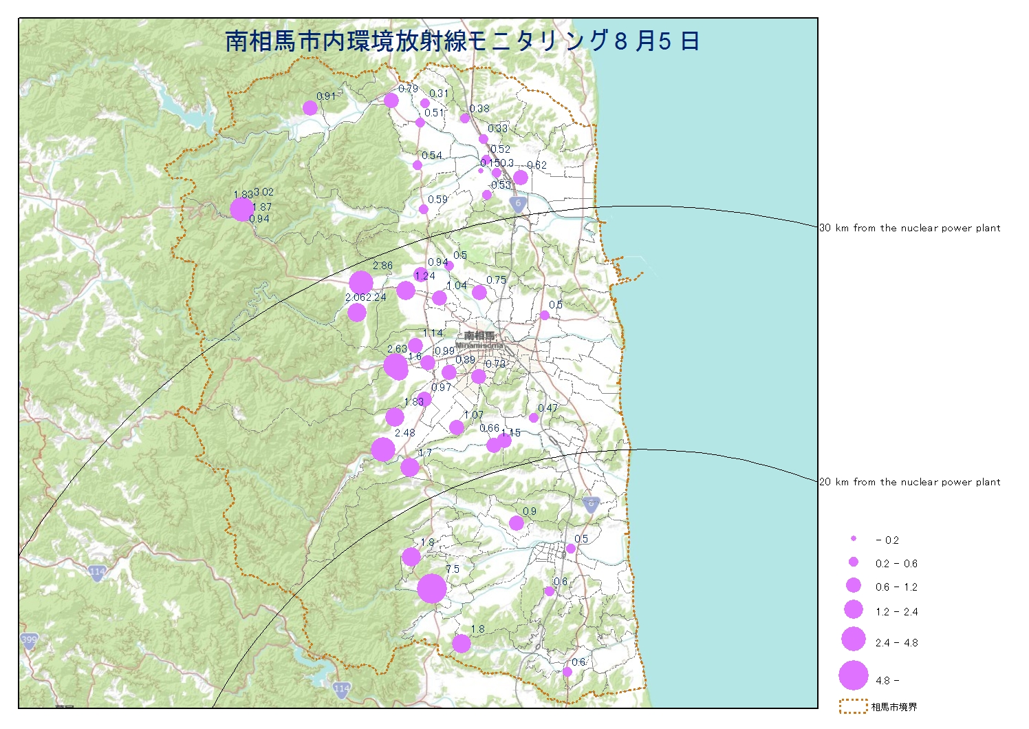1029x729 pixels.
Task: Click the legend circle for 4.8 and above
Action: 854,675
